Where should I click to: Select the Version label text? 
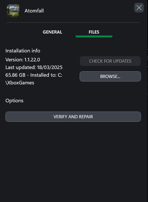[x=14, y=60]
